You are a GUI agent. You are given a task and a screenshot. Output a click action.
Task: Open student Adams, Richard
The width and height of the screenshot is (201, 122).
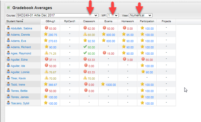pyautogui.click(x=21, y=47)
